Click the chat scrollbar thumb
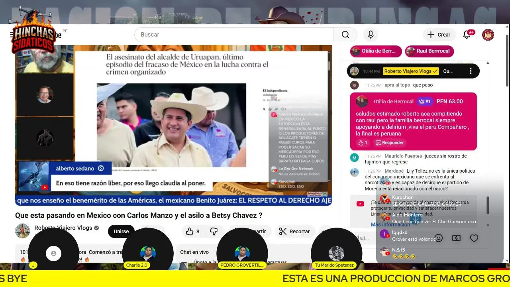 coord(488,205)
